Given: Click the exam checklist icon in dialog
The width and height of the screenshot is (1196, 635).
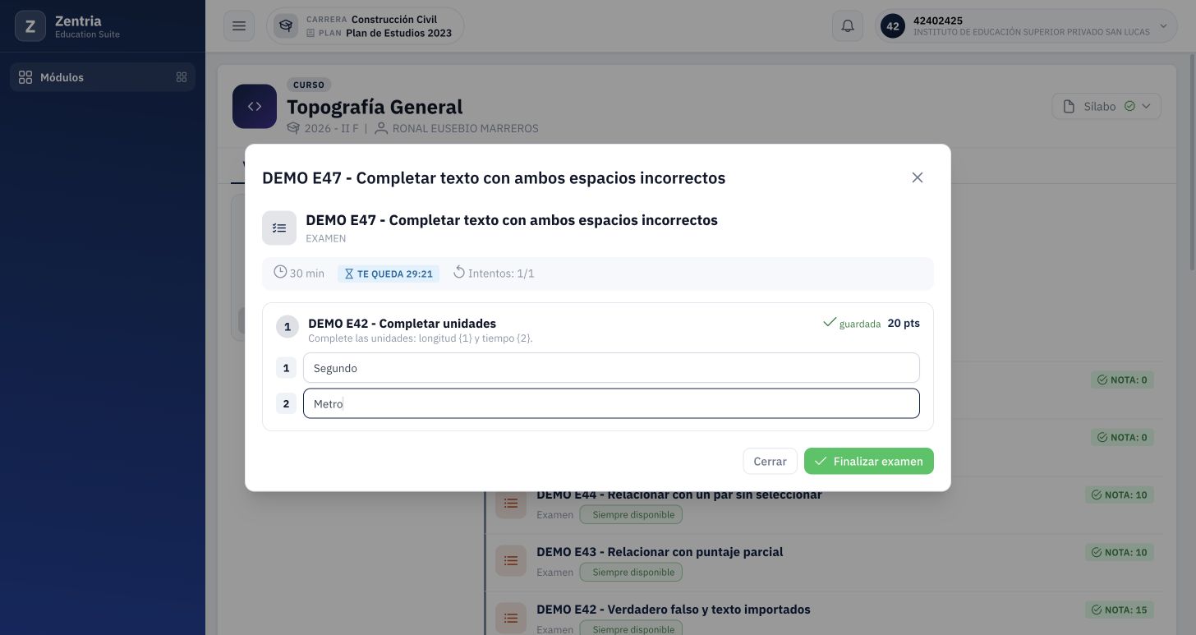Looking at the screenshot, I should pos(279,228).
